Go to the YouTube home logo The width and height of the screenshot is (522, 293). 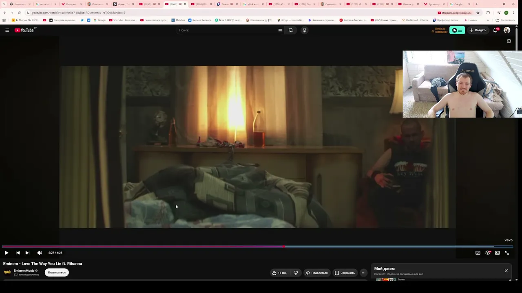click(x=24, y=30)
